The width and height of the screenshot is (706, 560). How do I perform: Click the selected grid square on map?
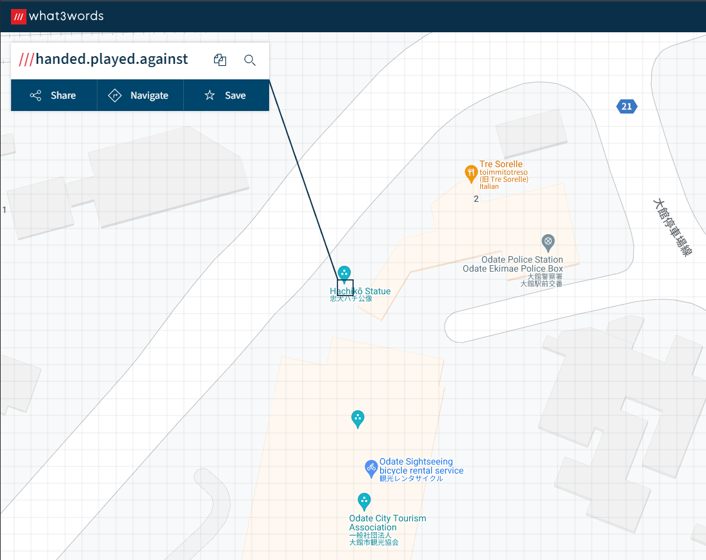coord(345,288)
